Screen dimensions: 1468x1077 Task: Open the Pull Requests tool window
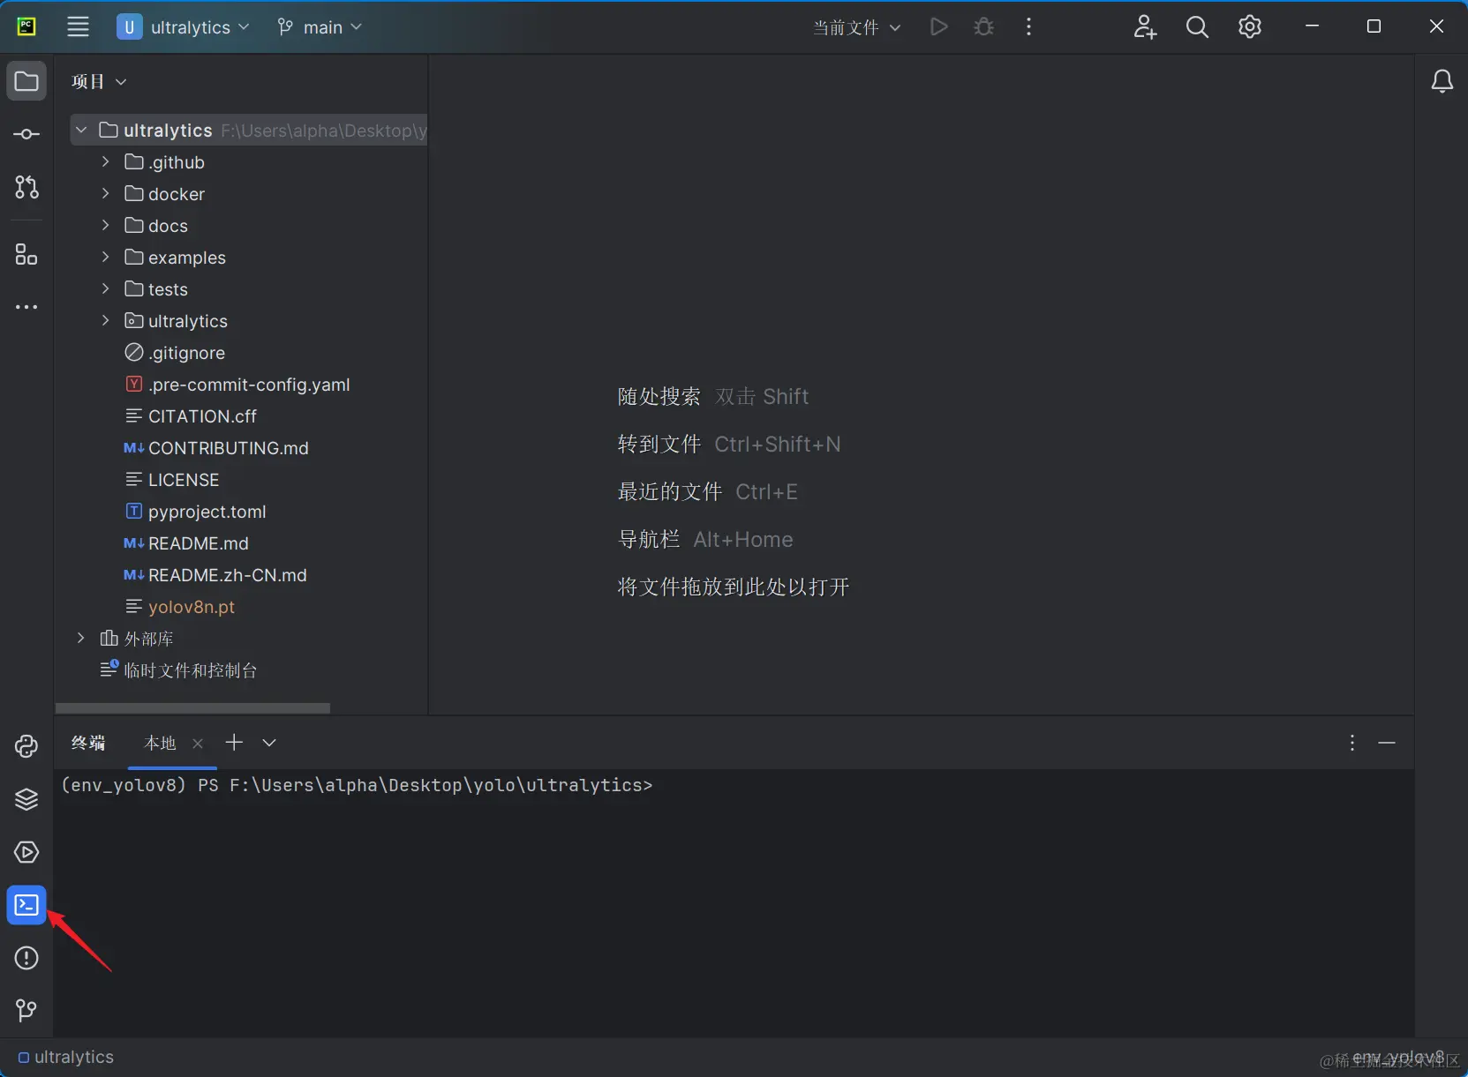pos(26,187)
